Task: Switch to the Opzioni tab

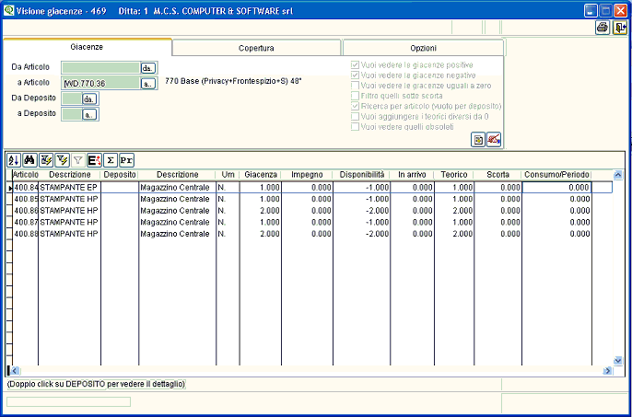Action: tap(423, 48)
